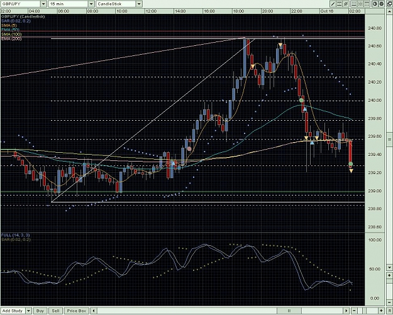Click the Price Box button

coord(77,311)
